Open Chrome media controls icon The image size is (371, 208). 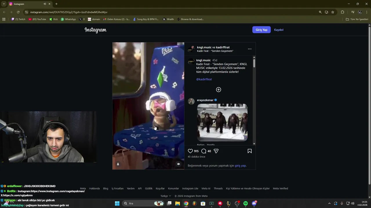pos(353,12)
